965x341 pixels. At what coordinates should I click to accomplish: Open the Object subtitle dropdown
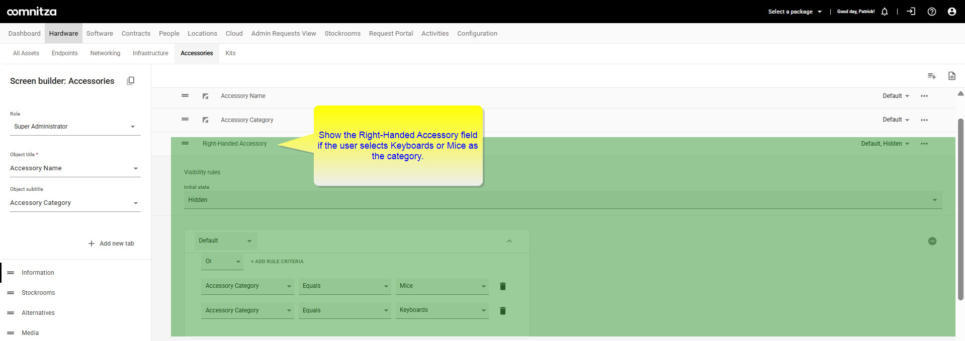75,203
